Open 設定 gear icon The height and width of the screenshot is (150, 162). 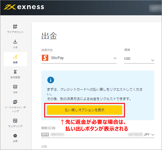15,136
